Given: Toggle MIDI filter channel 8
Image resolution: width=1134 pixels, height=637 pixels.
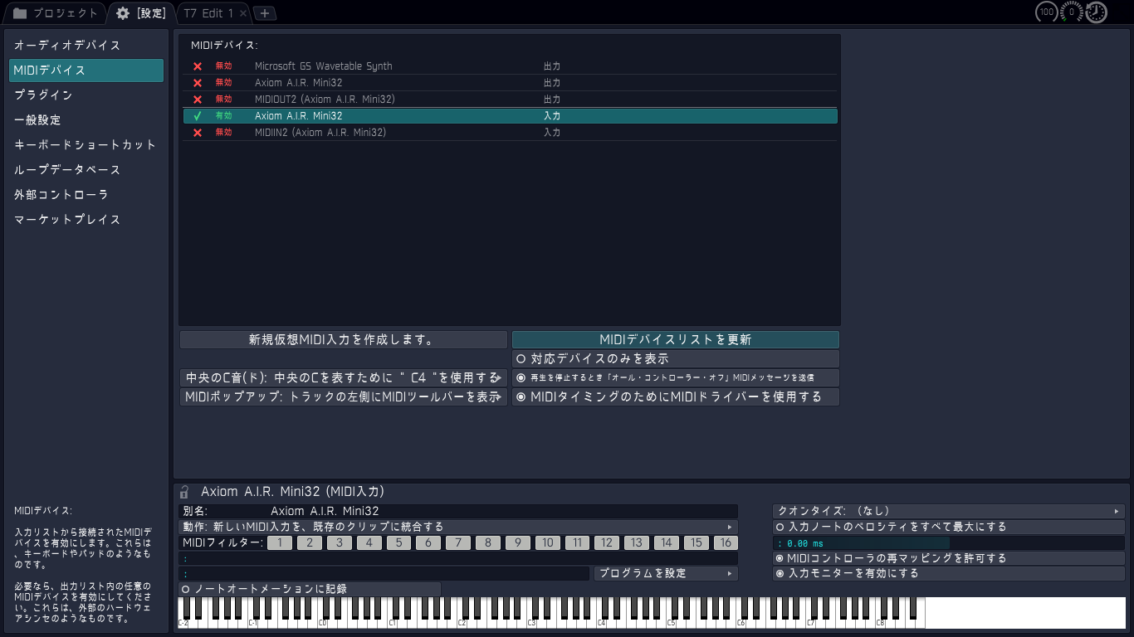Looking at the screenshot, I should tap(488, 542).
